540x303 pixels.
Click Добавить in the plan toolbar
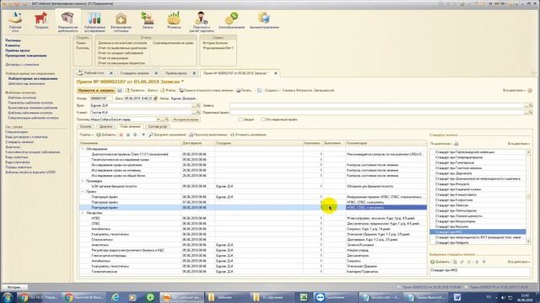tap(106, 135)
